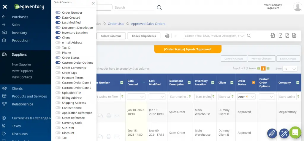
Task: Toggle the Last Modified column switch
Action: pyautogui.click(x=58, y=23)
